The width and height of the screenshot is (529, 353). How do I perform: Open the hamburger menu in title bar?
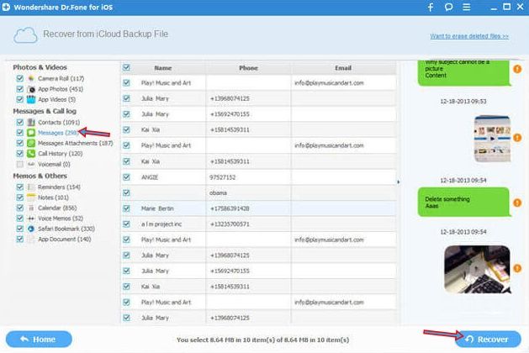pos(466,7)
